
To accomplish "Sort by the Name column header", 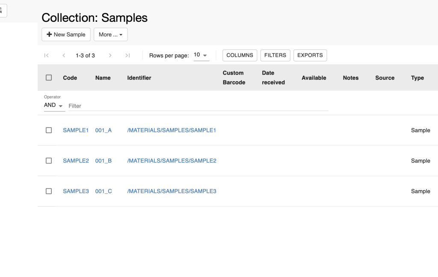I will pos(103,78).
